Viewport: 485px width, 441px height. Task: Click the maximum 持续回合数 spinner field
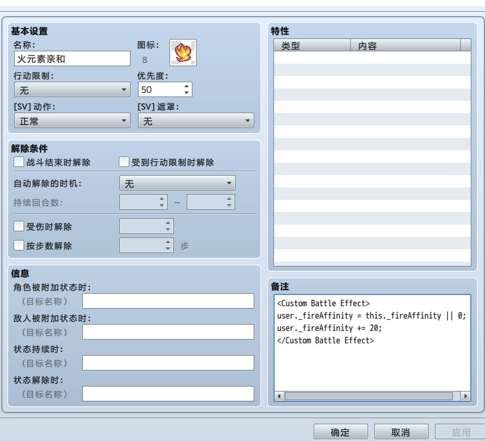210,202
